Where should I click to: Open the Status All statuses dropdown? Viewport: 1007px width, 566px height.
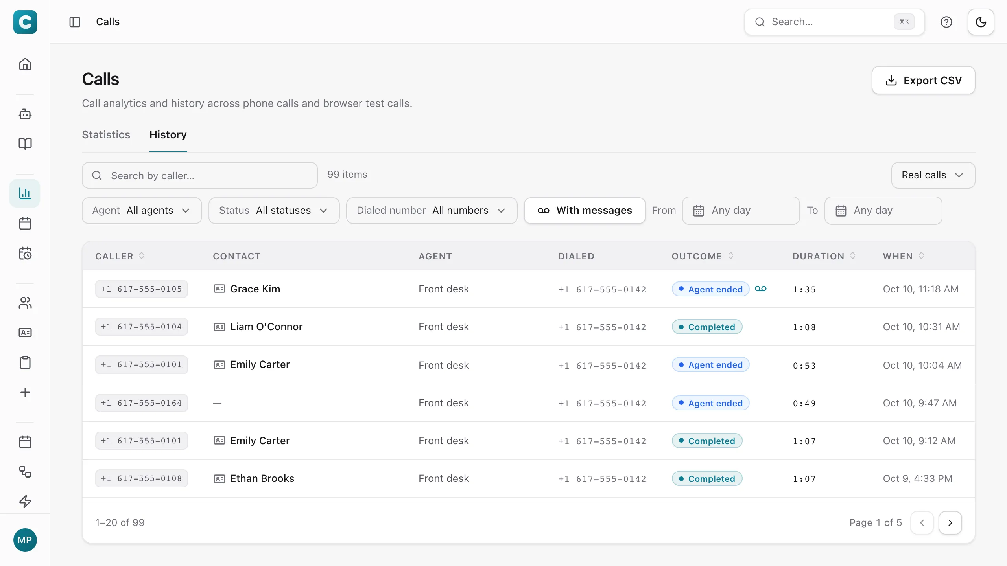tap(274, 211)
